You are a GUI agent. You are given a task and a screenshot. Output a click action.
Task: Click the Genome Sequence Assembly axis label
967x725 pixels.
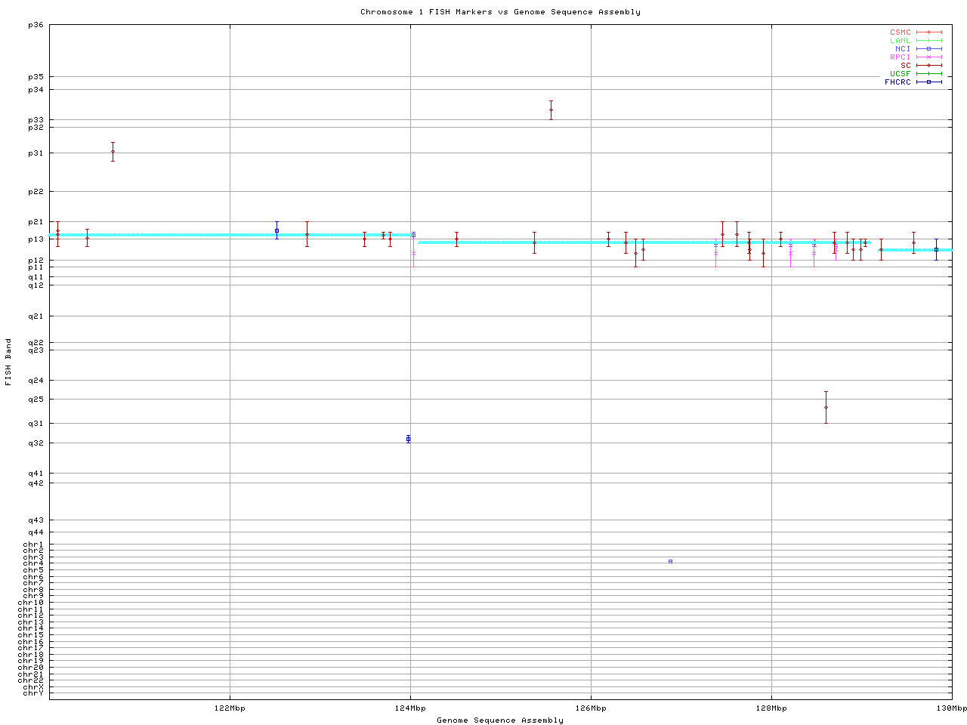coord(500,720)
